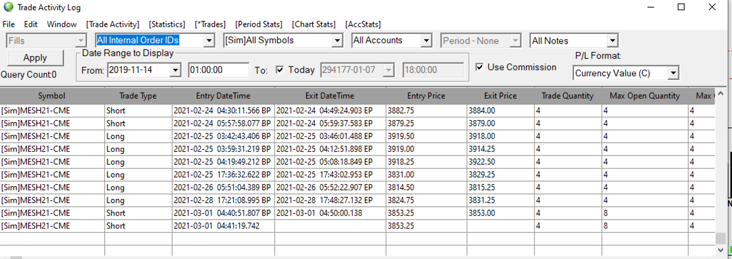Open the Internal Order IDs dropdown
Screen dimensions: 732x259
pyautogui.click(x=209, y=40)
